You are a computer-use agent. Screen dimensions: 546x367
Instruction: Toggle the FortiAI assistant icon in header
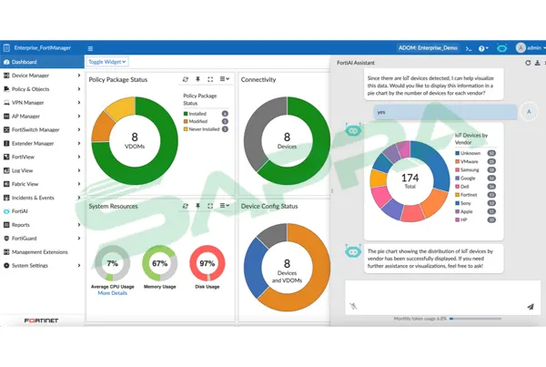[501, 48]
